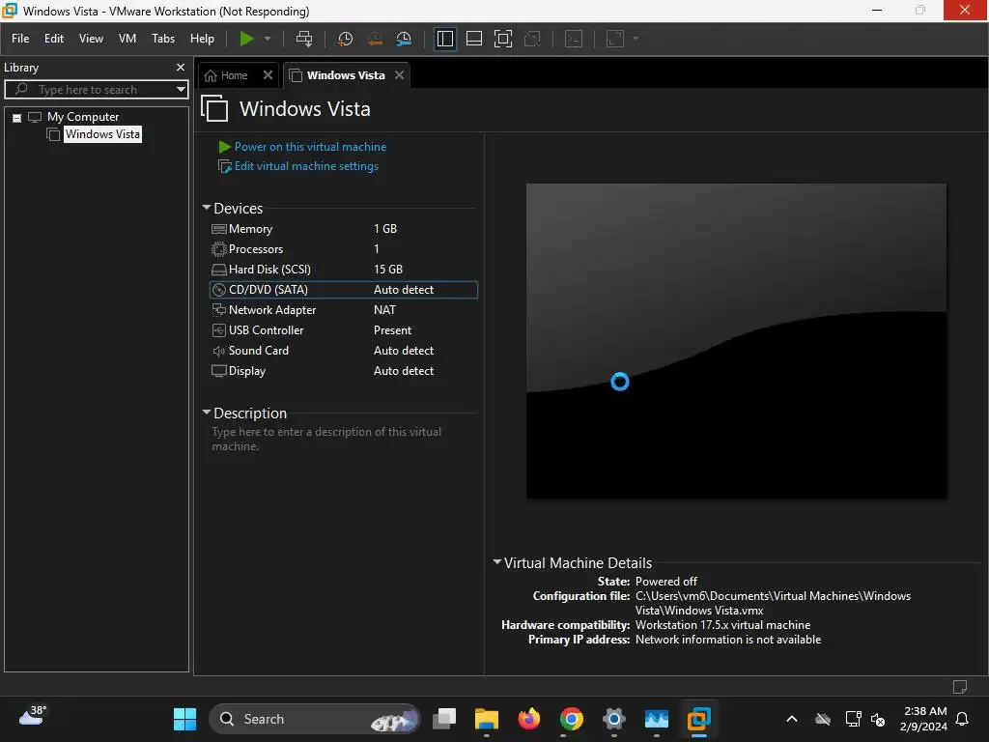Close the Home tab
Viewport: 989px width, 742px height.
268,75
